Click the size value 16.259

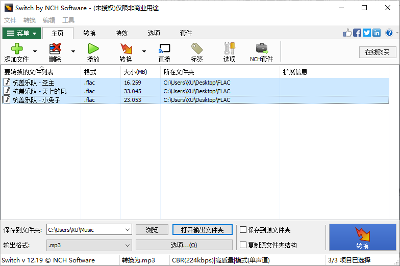click(133, 83)
